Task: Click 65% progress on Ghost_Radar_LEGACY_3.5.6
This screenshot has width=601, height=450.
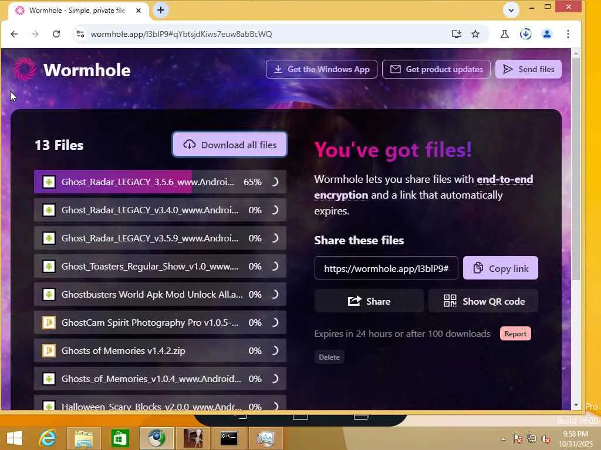Action: 252,182
